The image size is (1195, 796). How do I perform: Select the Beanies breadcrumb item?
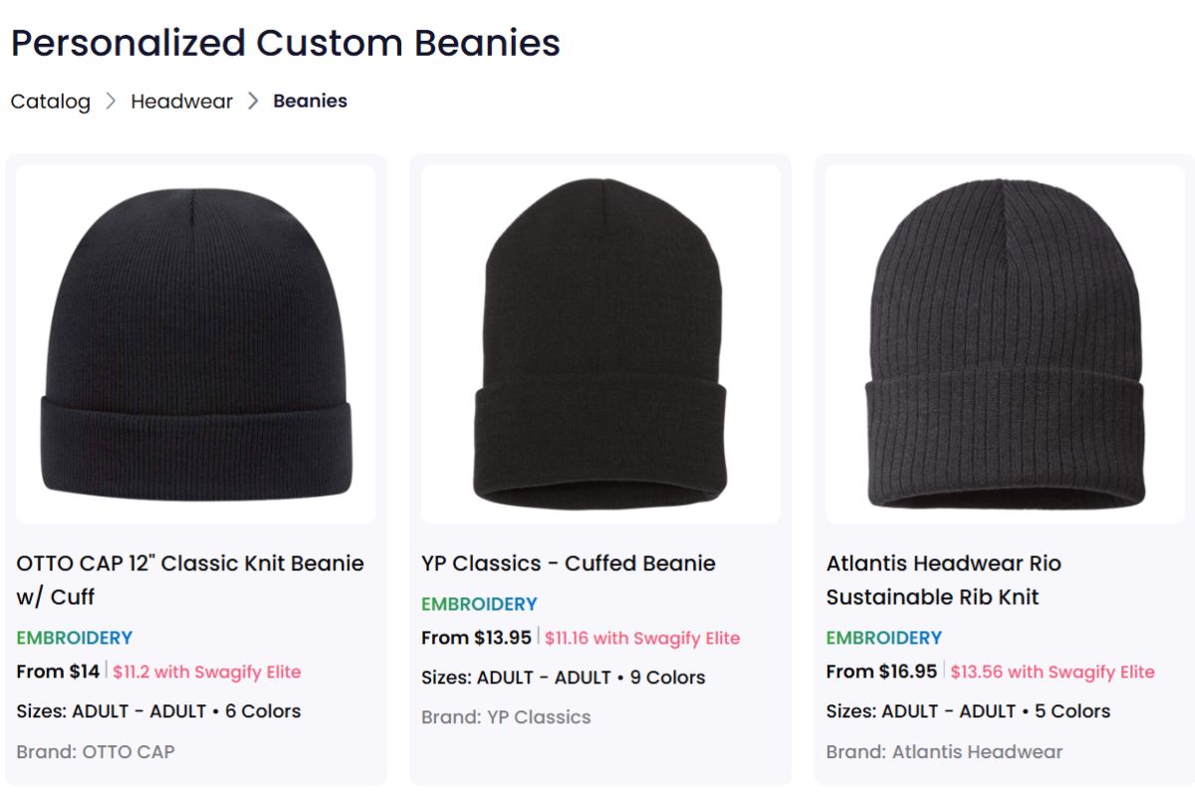(310, 100)
